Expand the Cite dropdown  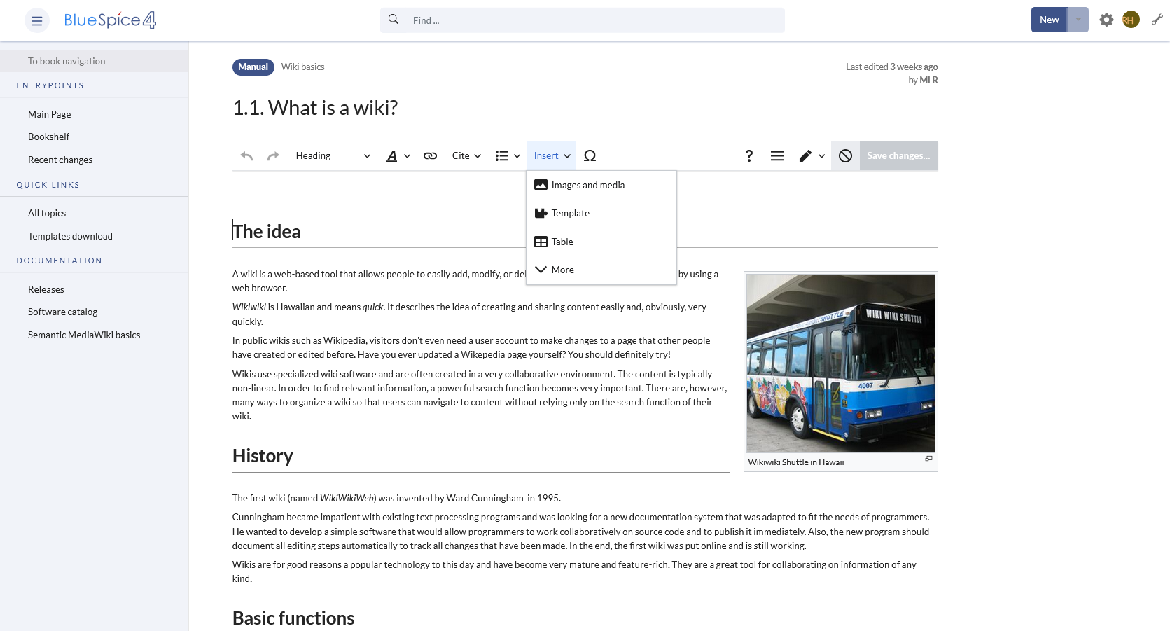[x=466, y=156]
